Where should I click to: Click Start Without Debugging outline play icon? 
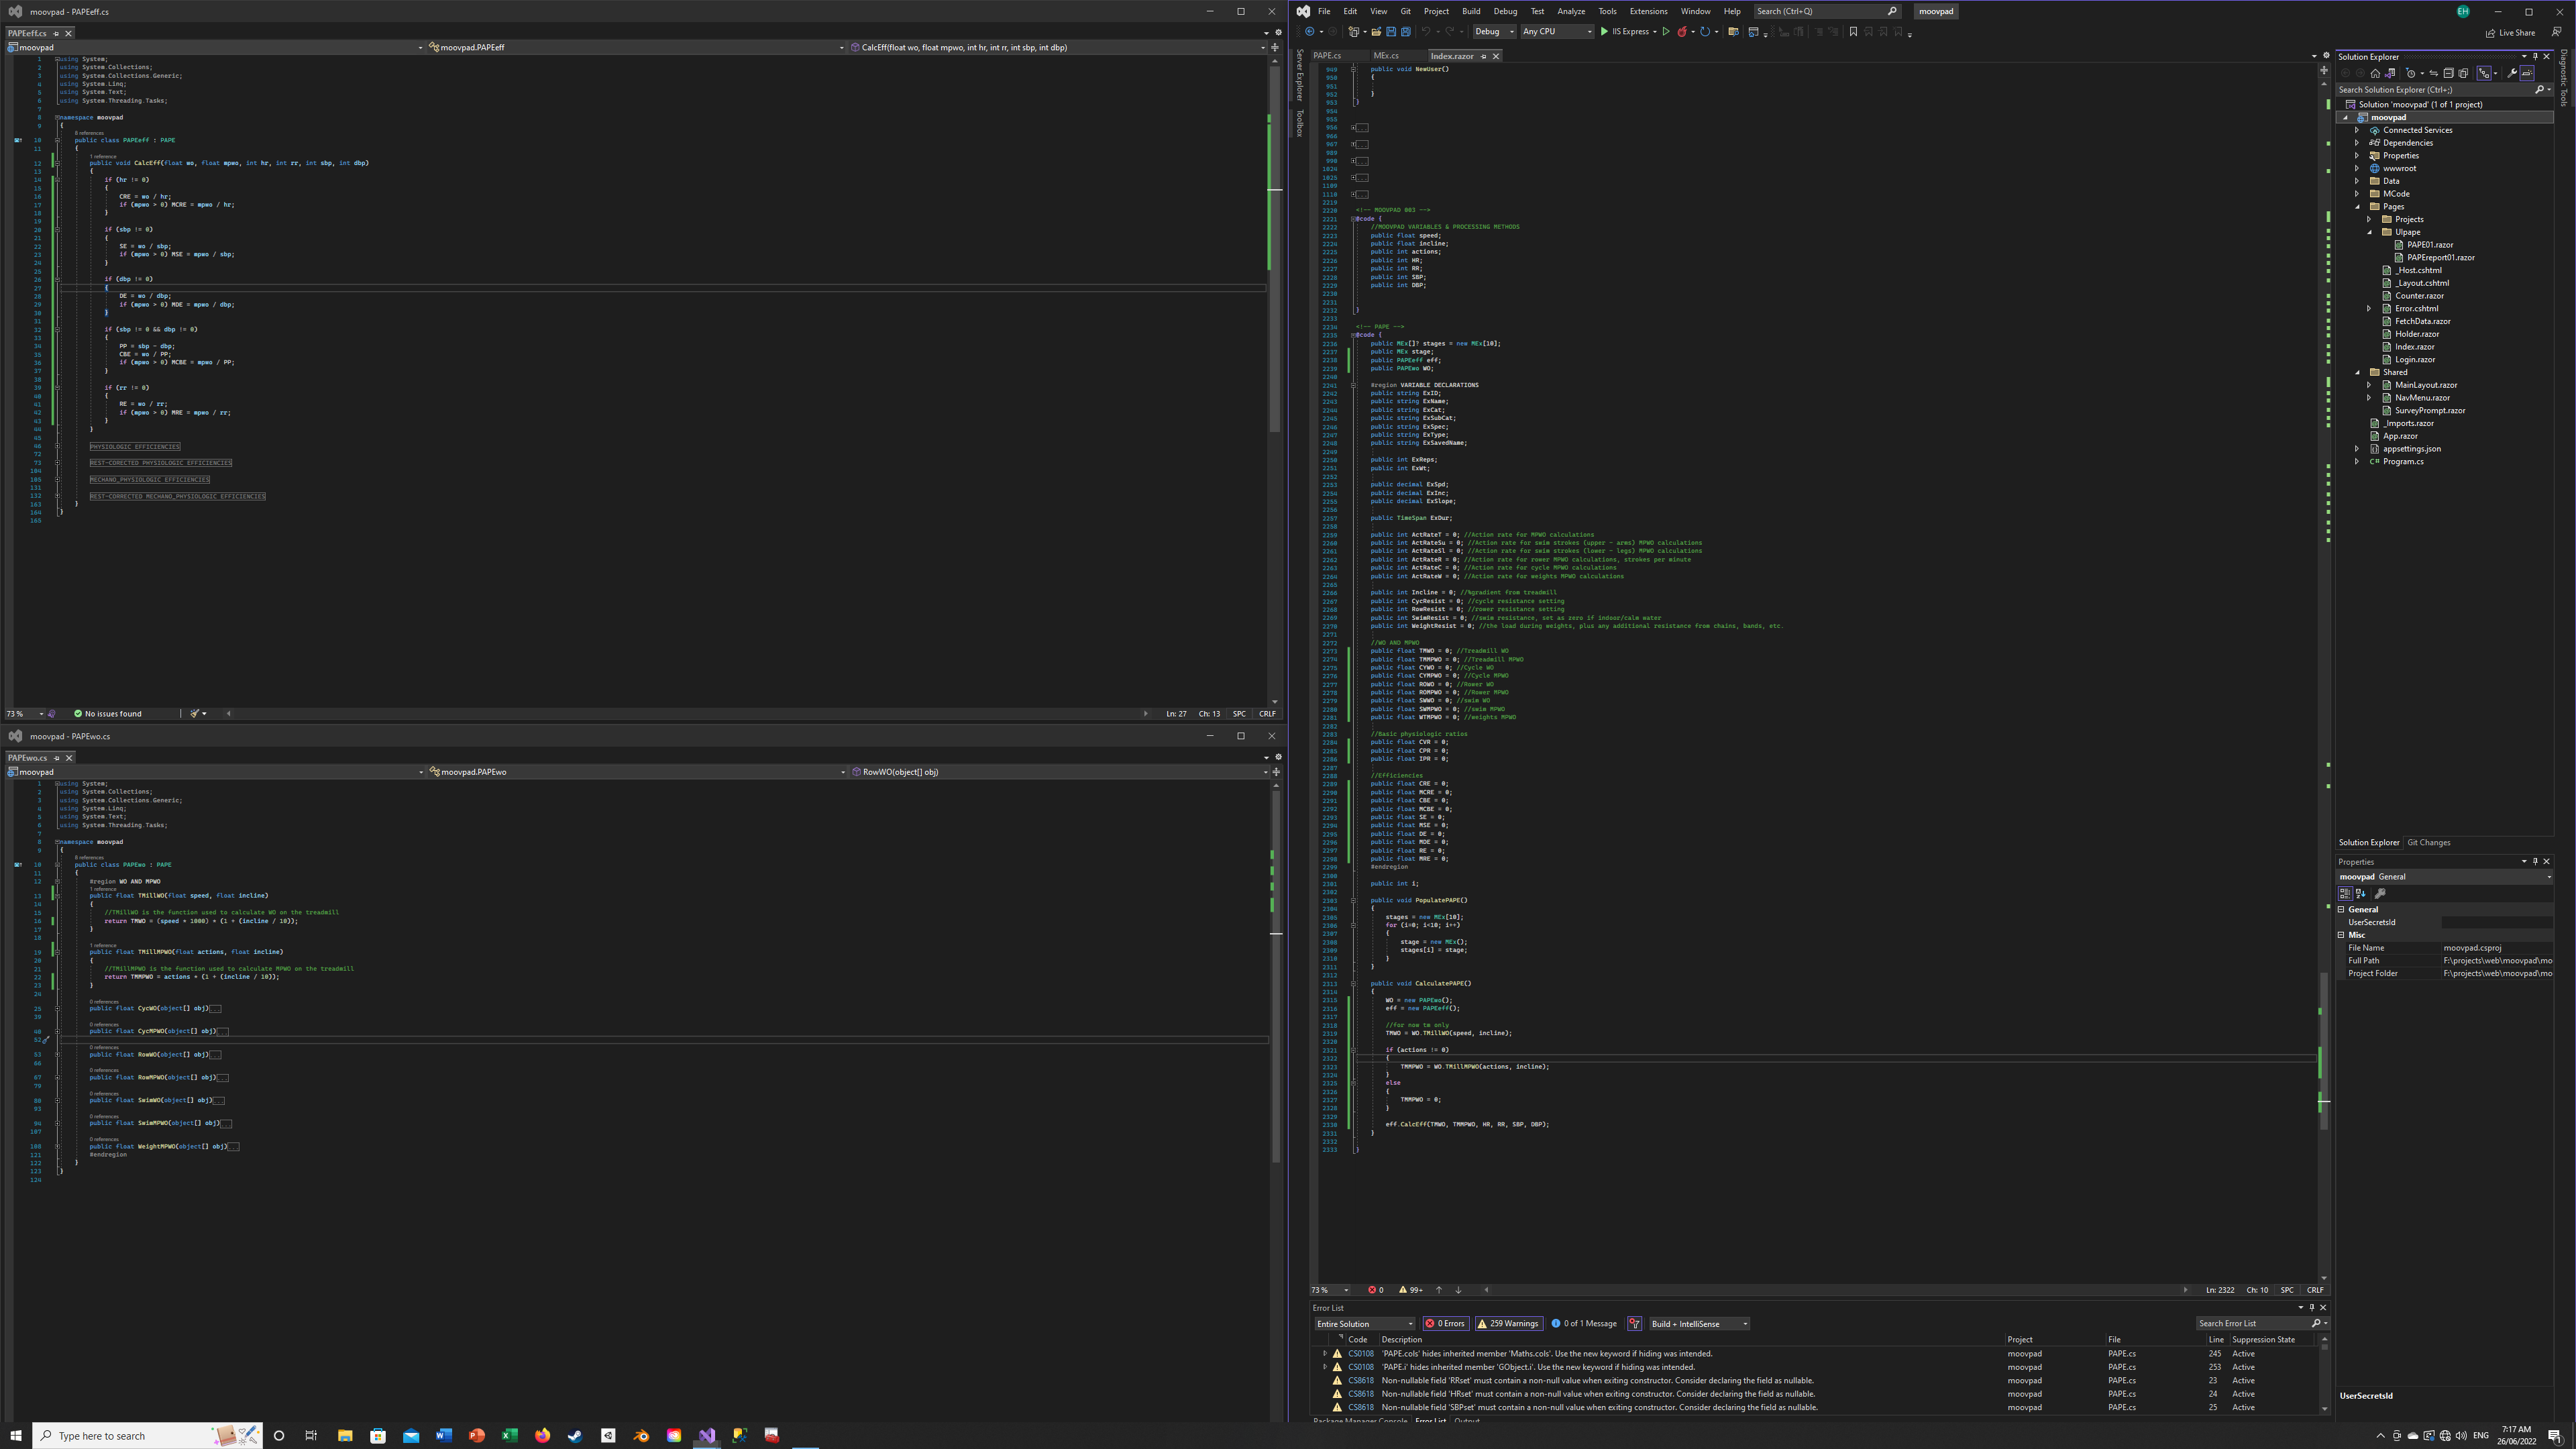click(x=1666, y=32)
